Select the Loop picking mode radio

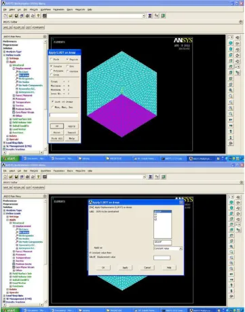[52, 74]
